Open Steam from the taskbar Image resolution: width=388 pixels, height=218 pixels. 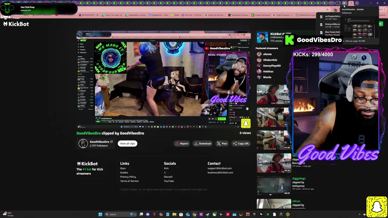coord(208,214)
